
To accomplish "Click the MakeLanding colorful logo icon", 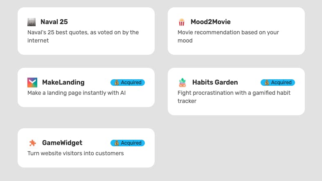I will (x=32, y=83).
